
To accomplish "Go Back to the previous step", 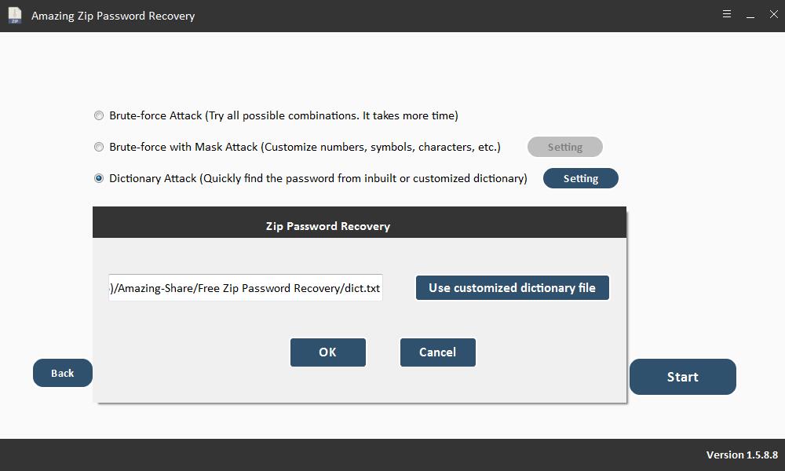I will point(63,373).
